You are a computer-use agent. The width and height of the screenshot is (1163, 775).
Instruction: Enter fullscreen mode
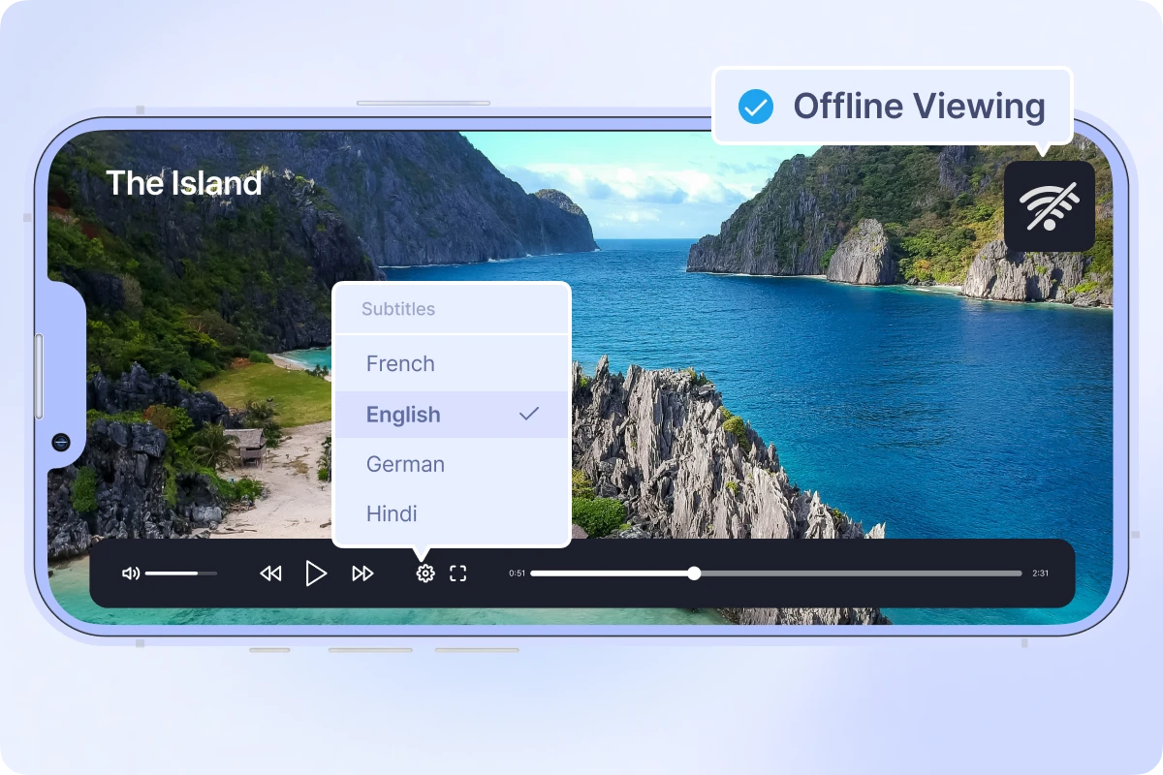coord(458,573)
